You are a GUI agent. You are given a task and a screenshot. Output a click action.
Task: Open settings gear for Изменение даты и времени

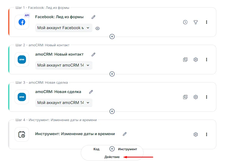[196, 134]
